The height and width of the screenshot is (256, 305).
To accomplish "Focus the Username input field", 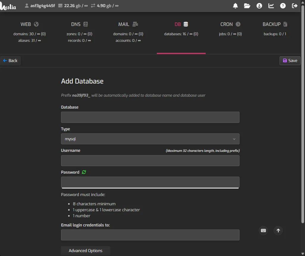I will [150, 161].
